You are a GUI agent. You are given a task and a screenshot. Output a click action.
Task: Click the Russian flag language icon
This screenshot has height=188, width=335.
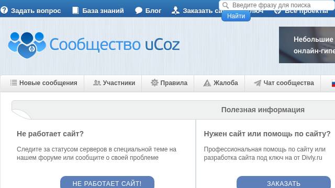click(x=333, y=84)
